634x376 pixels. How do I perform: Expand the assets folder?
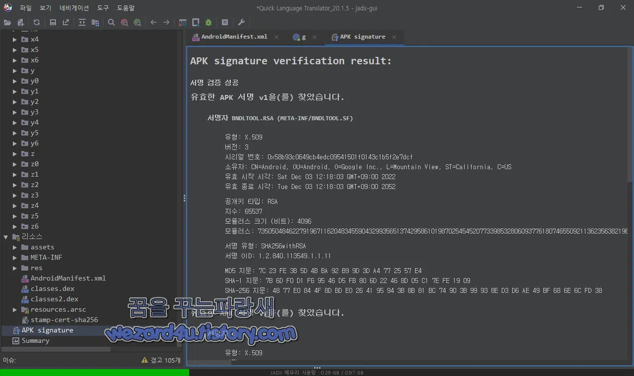click(15, 247)
